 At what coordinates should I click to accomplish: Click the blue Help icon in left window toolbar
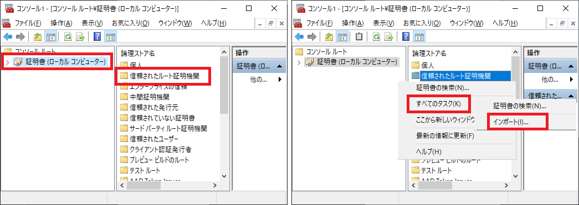point(98,36)
